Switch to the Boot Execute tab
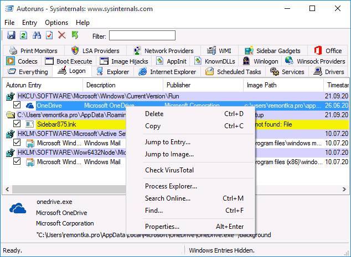Screen dimensions: 351x257 tap(69, 61)
